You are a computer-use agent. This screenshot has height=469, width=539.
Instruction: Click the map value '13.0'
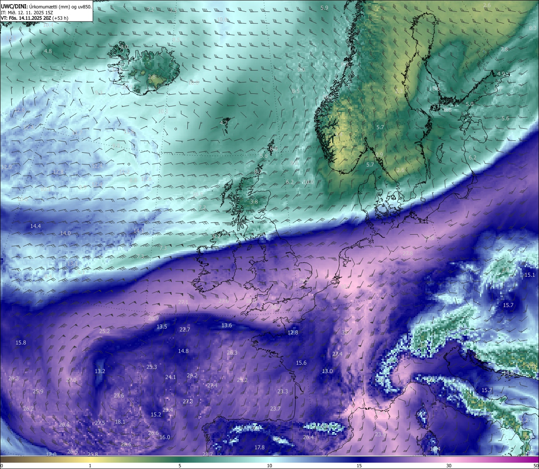[x=327, y=371]
